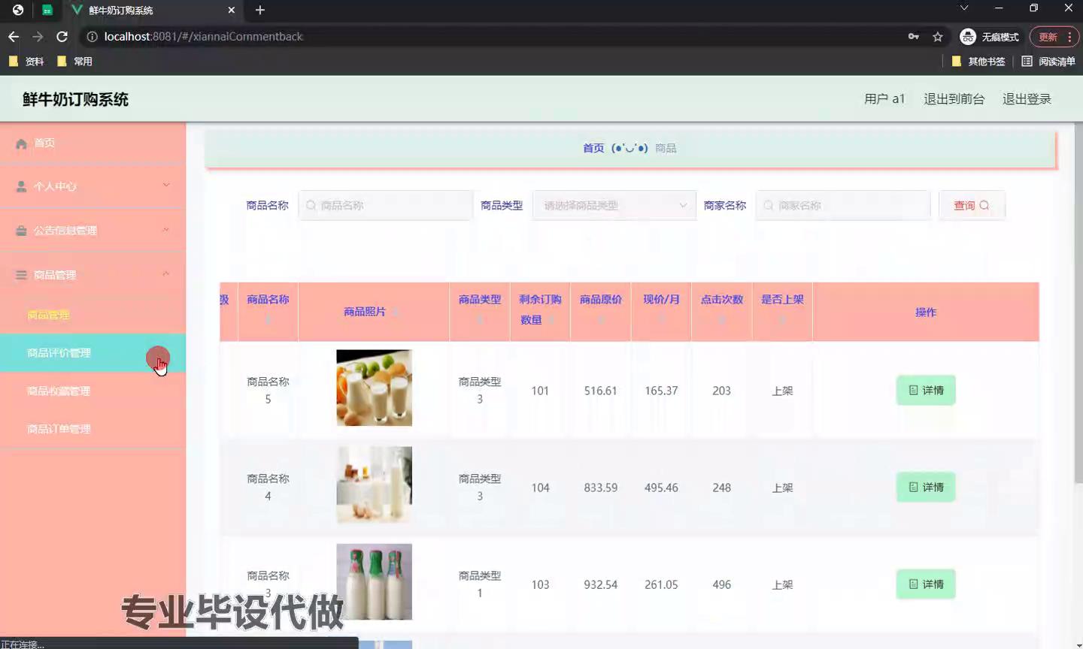Open the browser three-dot menu
This screenshot has height=649, width=1083.
[1069, 36]
